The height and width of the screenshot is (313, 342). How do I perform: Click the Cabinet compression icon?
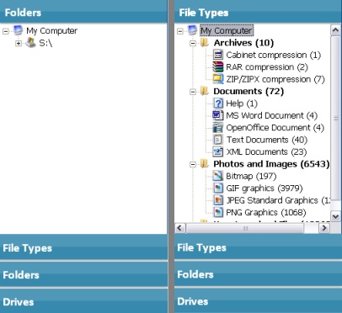218,55
